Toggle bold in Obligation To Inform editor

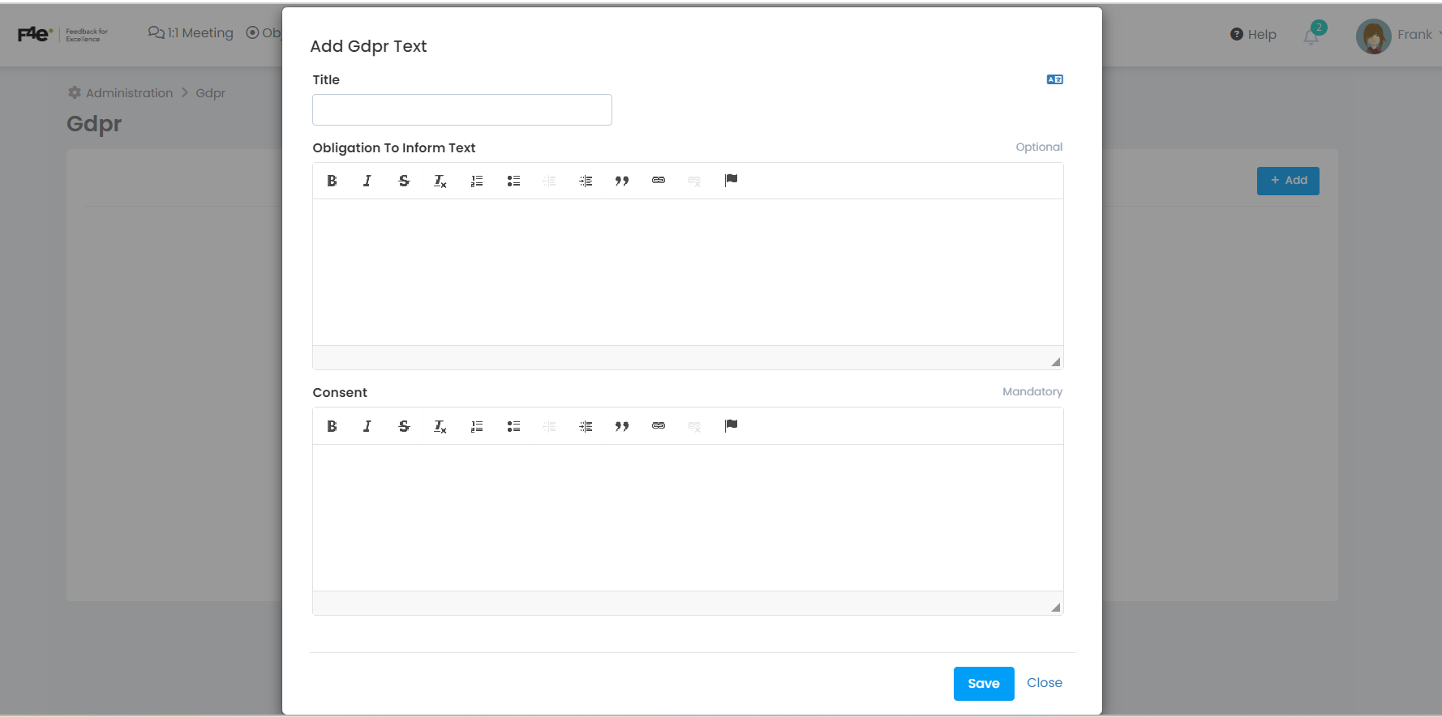point(332,181)
